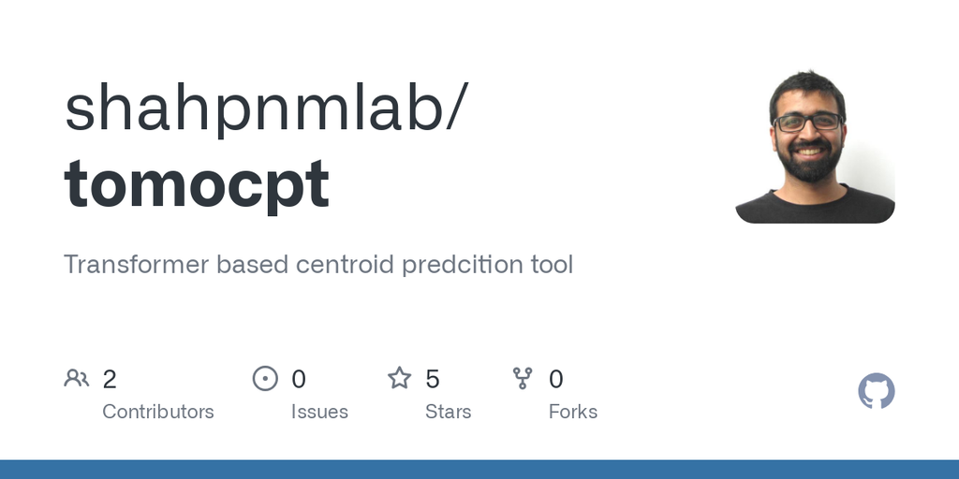This screenshot has height=479, width=959.
Task: Click the stars count number 5
Action: 433,380
